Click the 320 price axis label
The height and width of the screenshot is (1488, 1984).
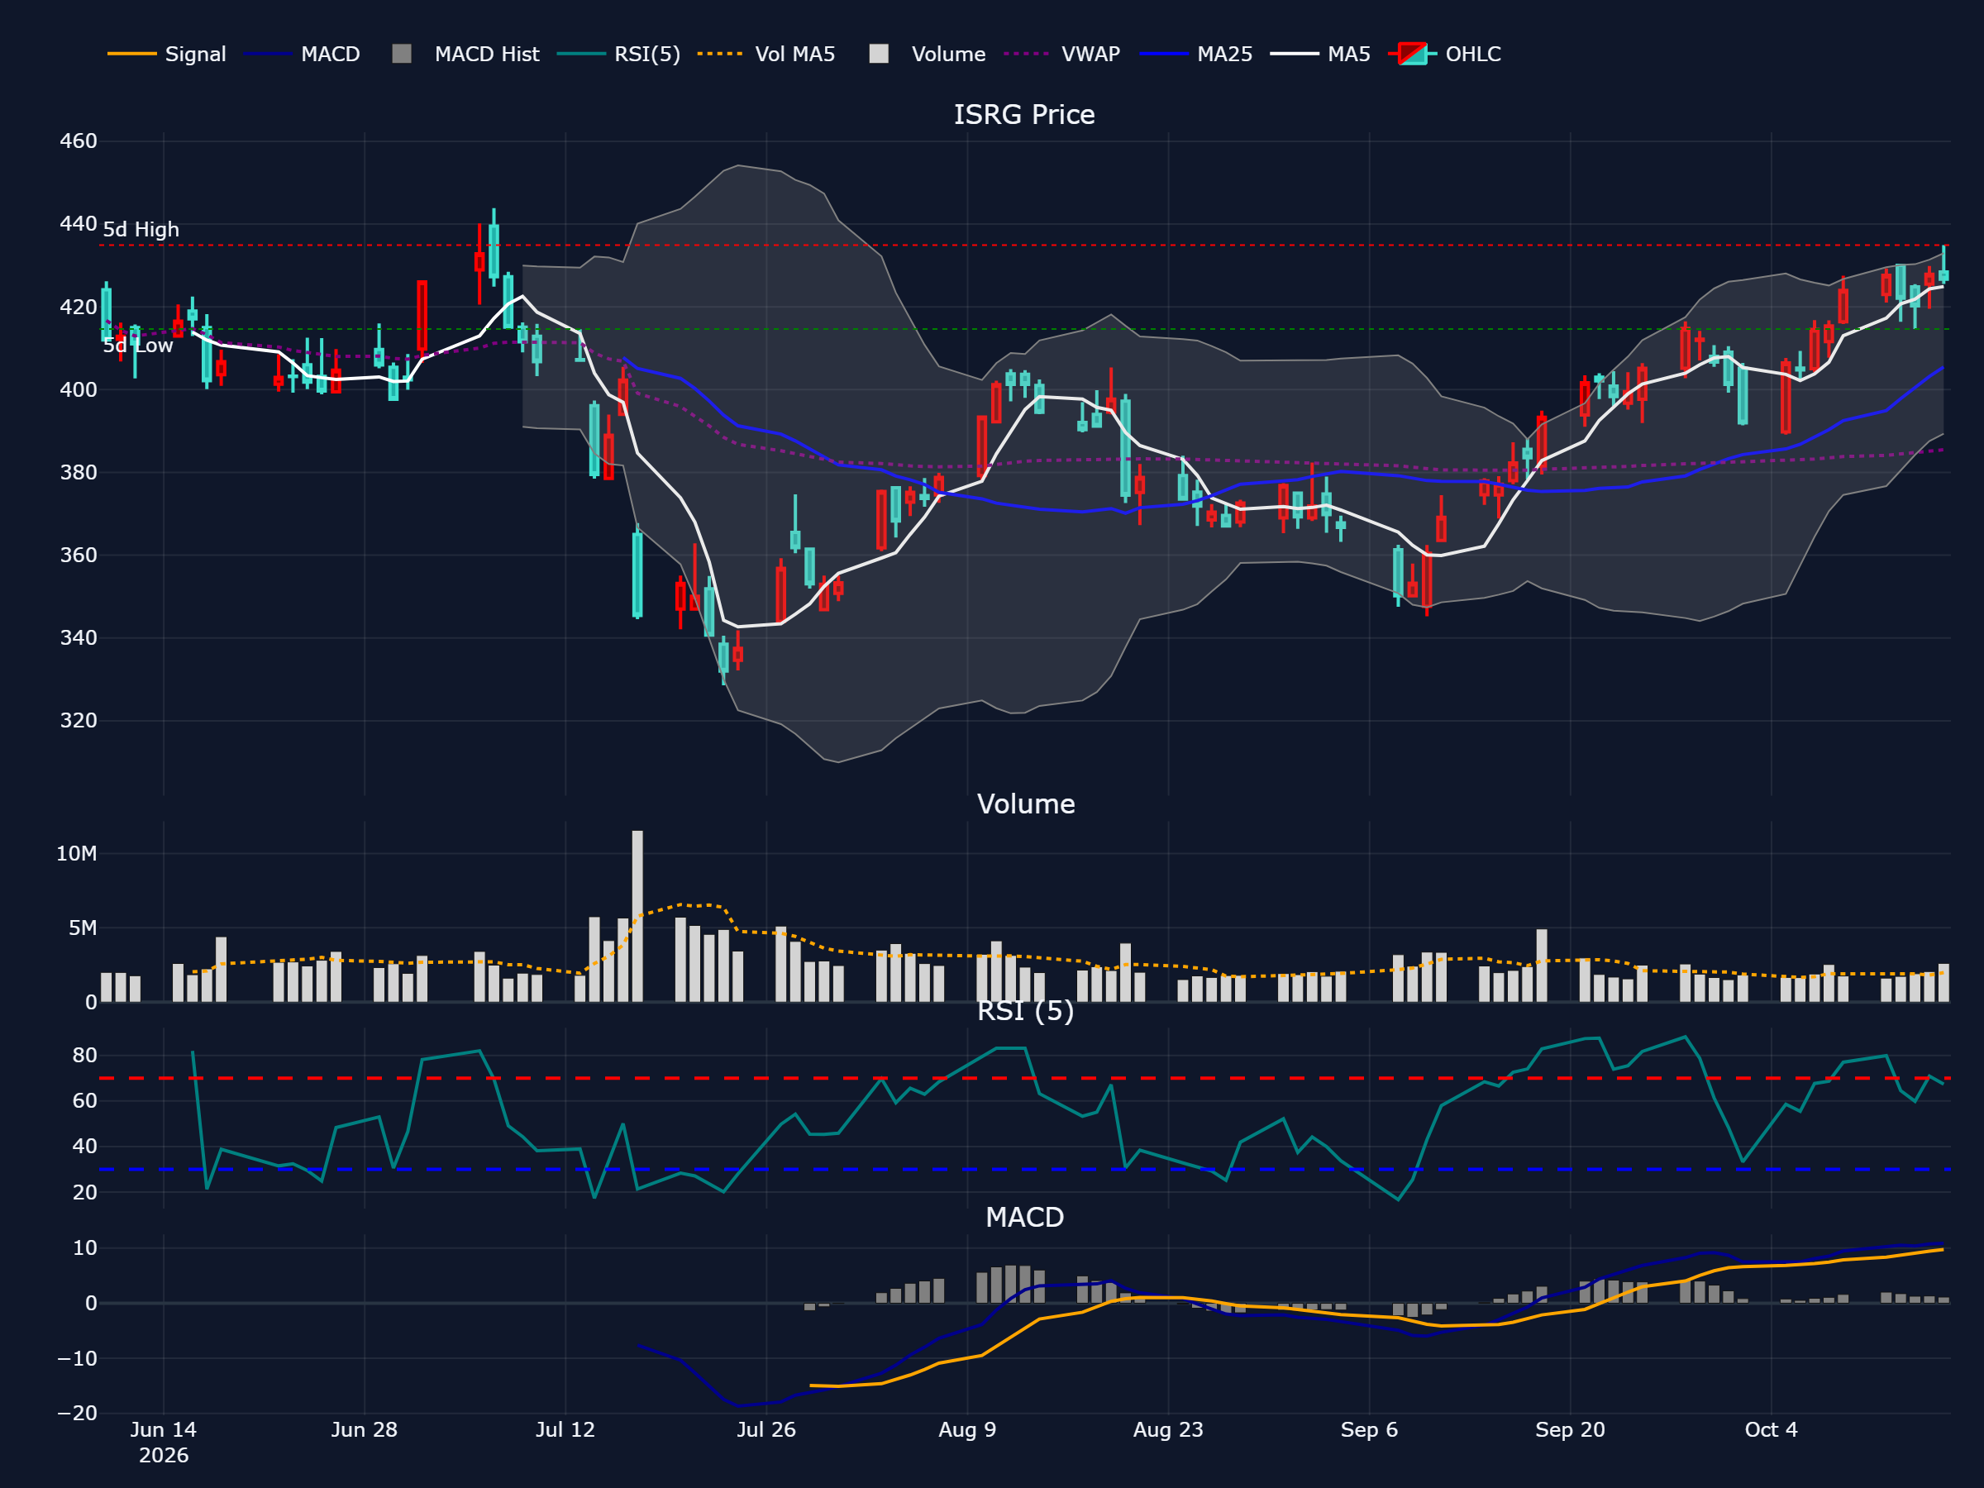78,720
